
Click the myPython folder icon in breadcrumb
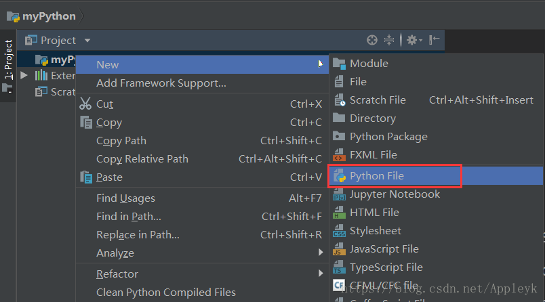pyautogui.click(x=13, y=16)
